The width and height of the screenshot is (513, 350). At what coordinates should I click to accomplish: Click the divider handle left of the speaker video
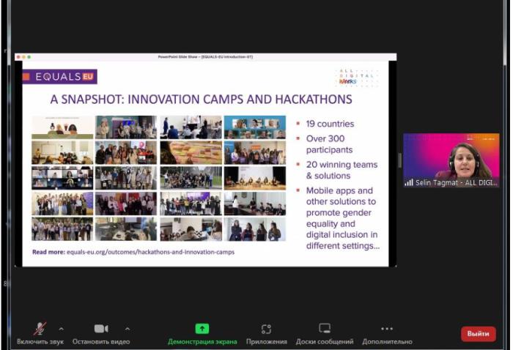click(399, 160)
